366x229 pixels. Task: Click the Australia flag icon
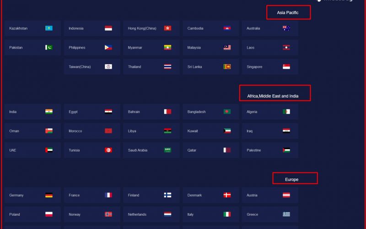point(286,28)
